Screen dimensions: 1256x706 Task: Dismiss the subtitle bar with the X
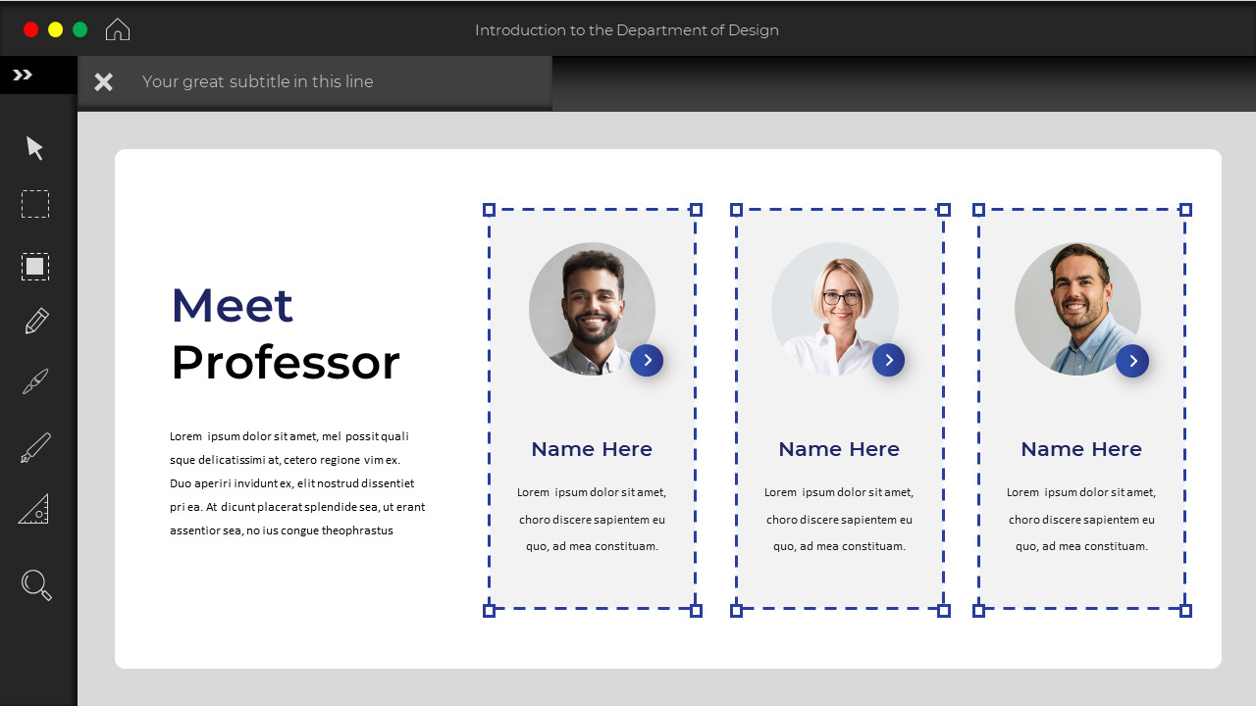103,81
